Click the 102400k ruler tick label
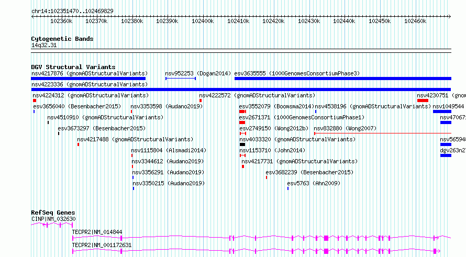 pyautogui.click(x=203, y=21)
